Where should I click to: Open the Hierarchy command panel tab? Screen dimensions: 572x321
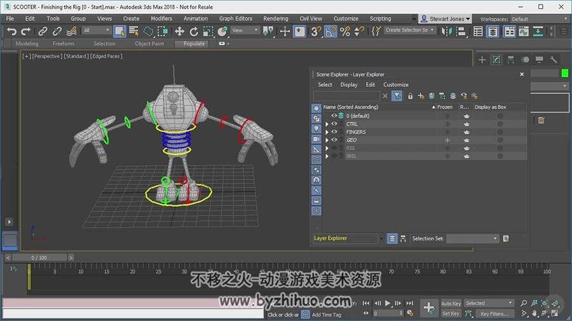[511, 60]
